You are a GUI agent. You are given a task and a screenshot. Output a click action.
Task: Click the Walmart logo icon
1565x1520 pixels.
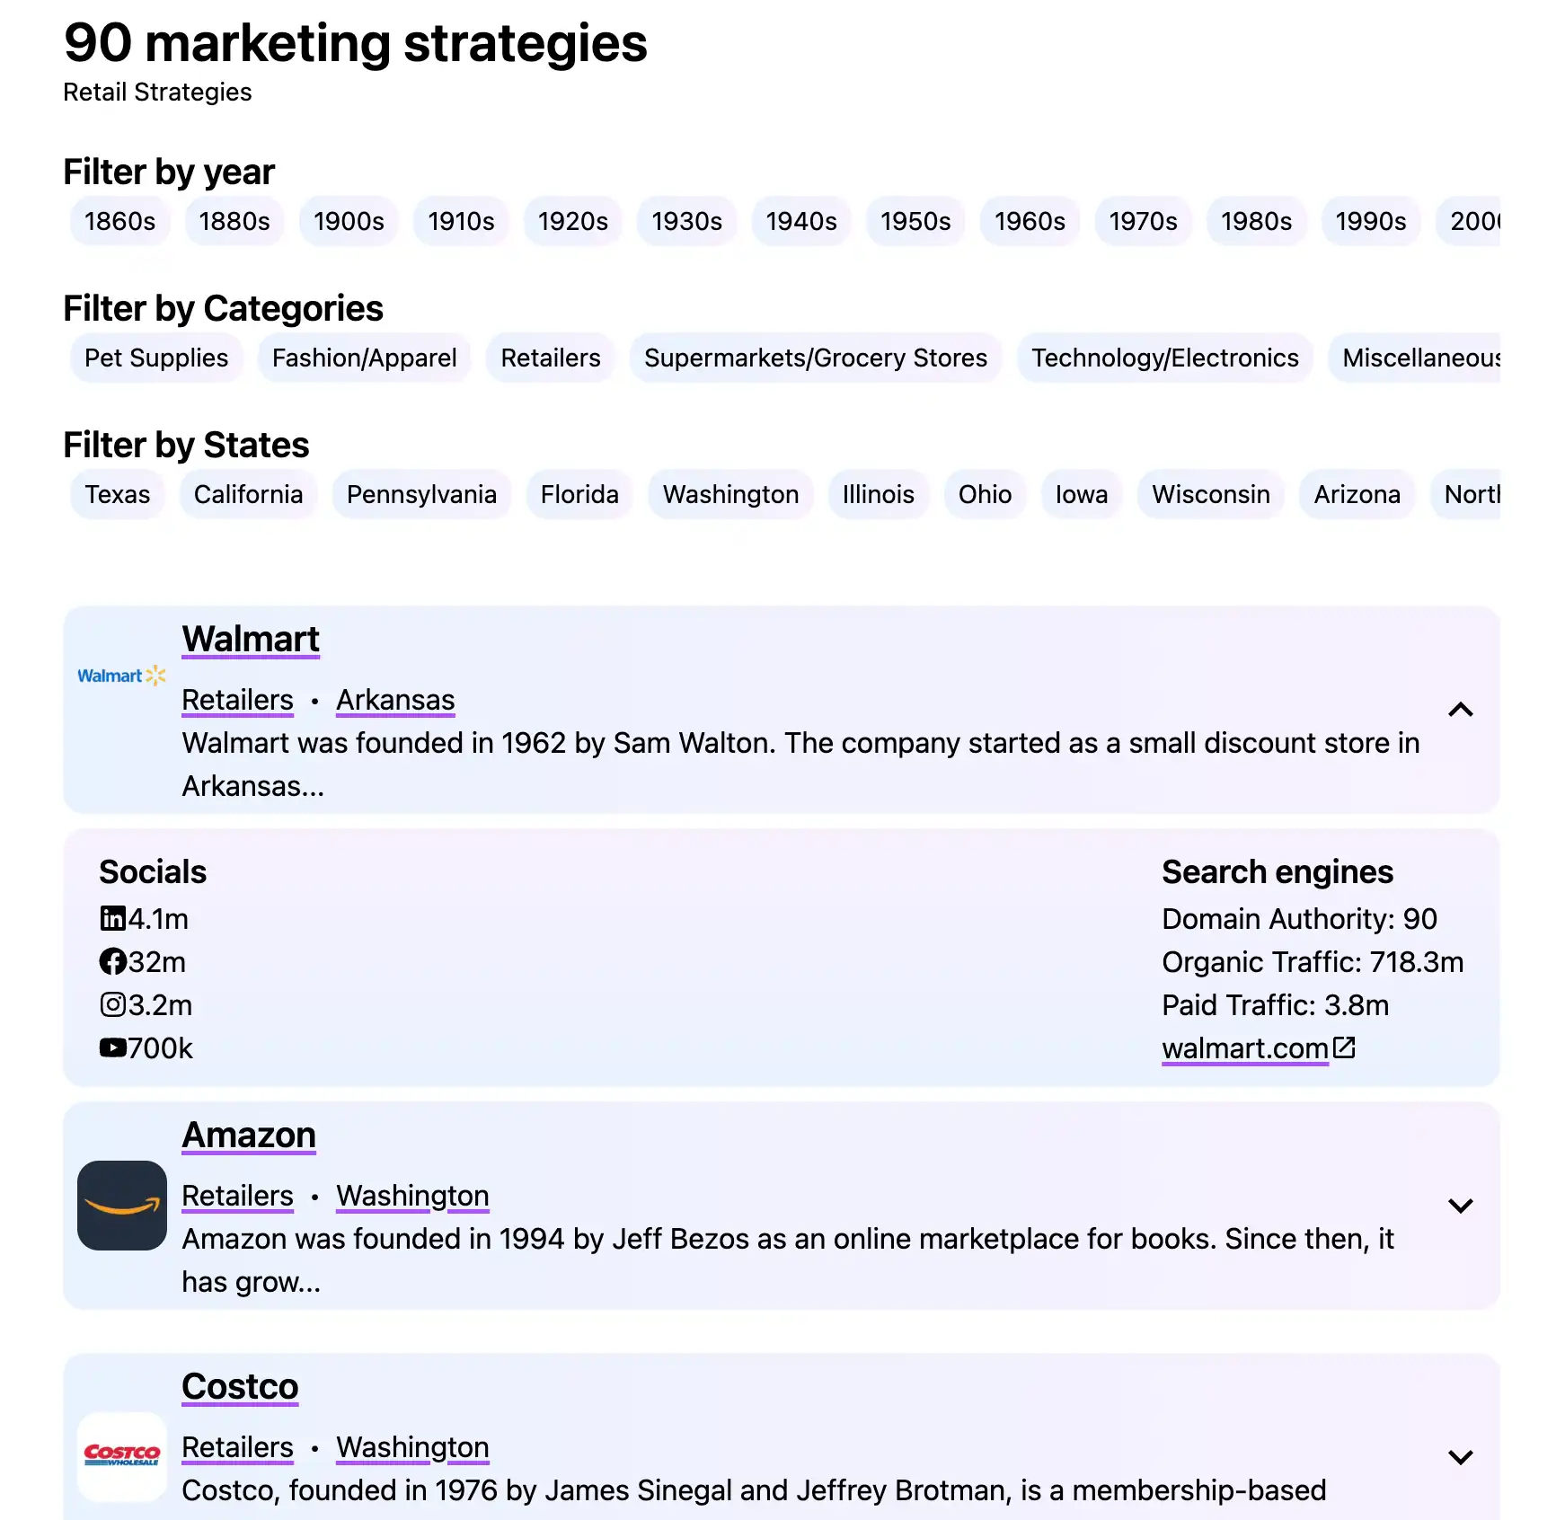click(121, 676)
